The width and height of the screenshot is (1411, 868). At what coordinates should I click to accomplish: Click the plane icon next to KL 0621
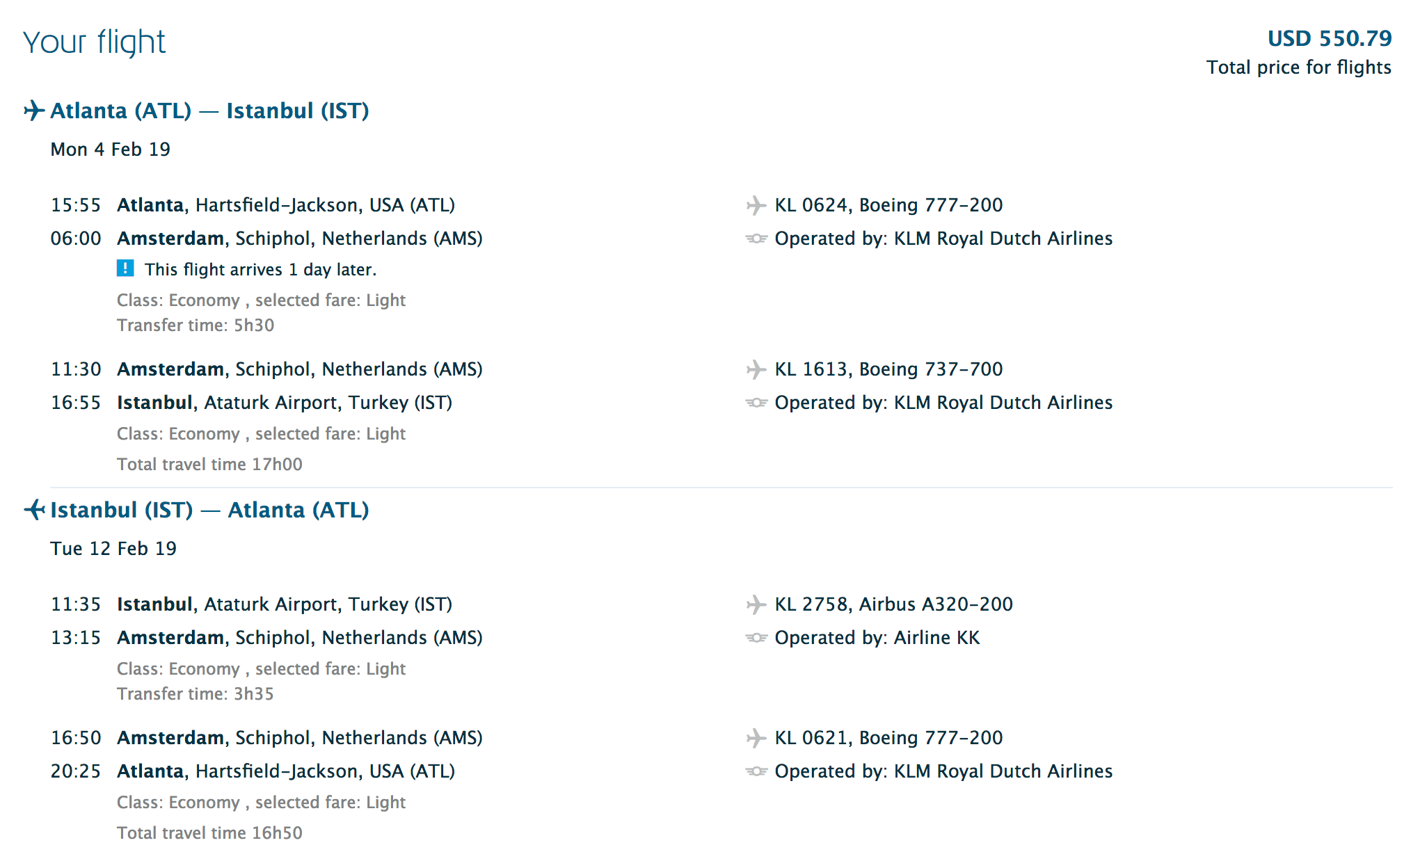tap(756, 738)
